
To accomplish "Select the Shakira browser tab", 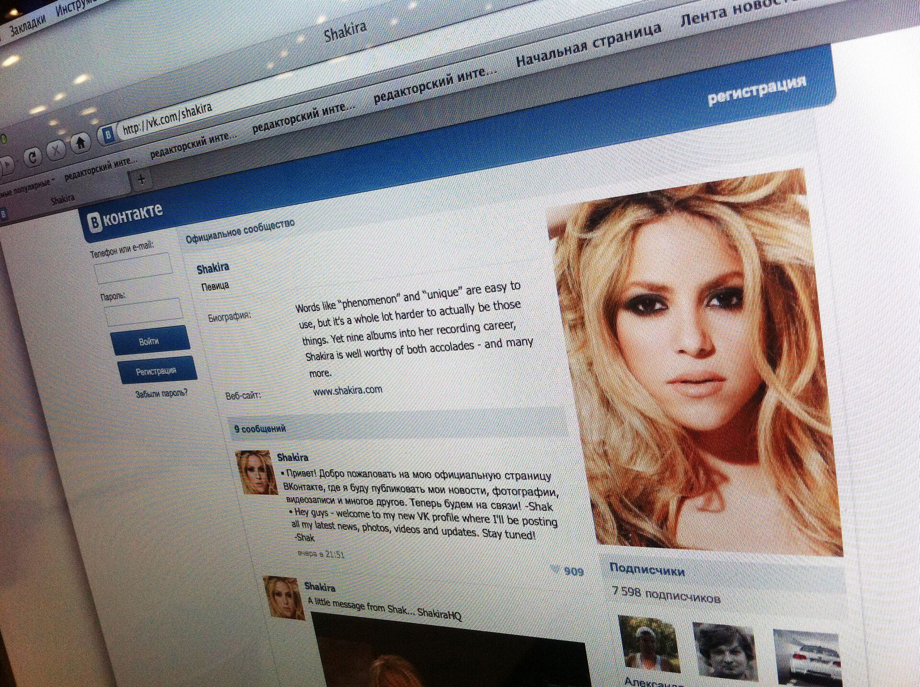I will point(62,199).
